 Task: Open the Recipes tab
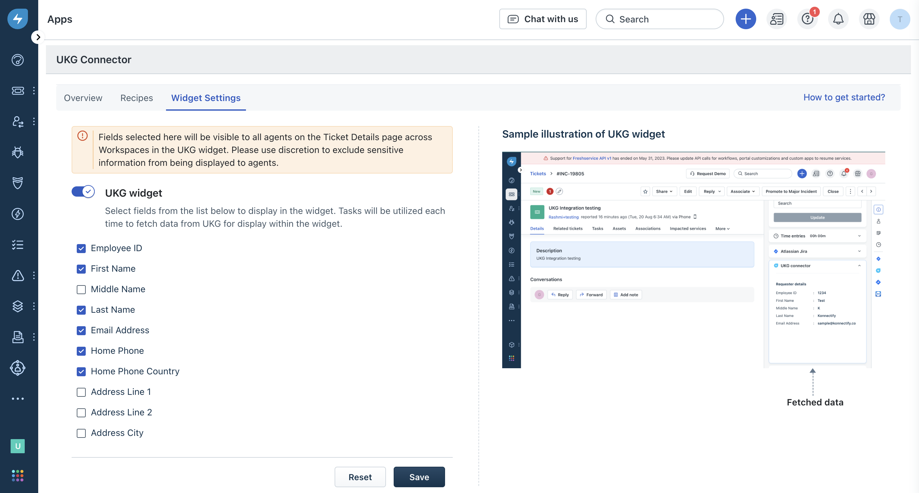tap(136, 98)
